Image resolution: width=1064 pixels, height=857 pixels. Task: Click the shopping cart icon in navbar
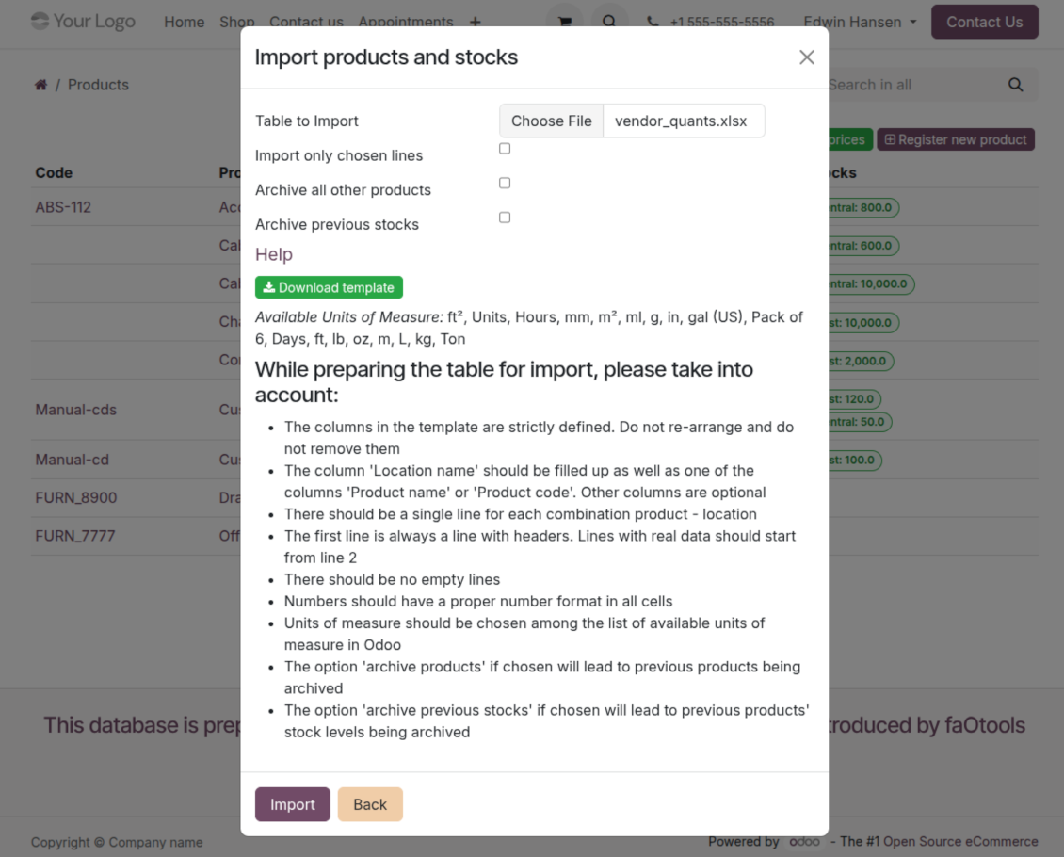point(565,22)
